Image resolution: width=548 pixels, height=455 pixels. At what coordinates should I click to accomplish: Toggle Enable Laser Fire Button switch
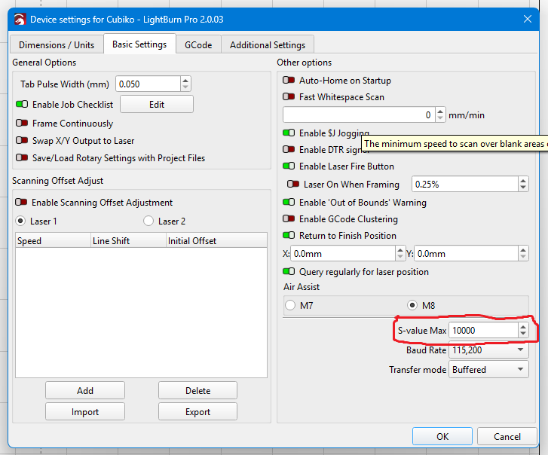point(289,166)
